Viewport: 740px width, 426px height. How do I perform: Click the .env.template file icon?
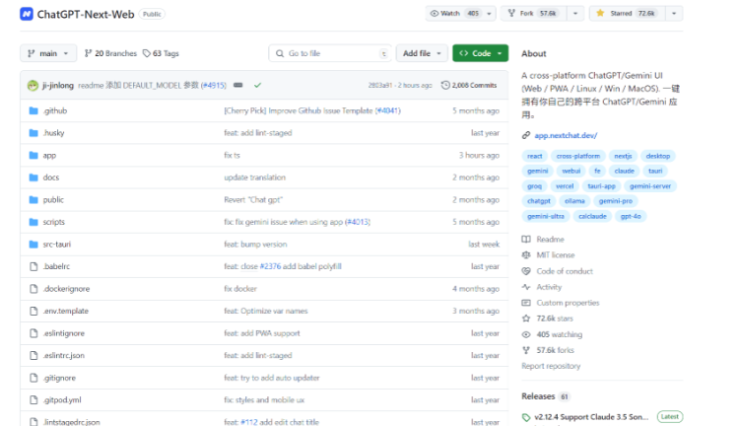pos(34,312)
